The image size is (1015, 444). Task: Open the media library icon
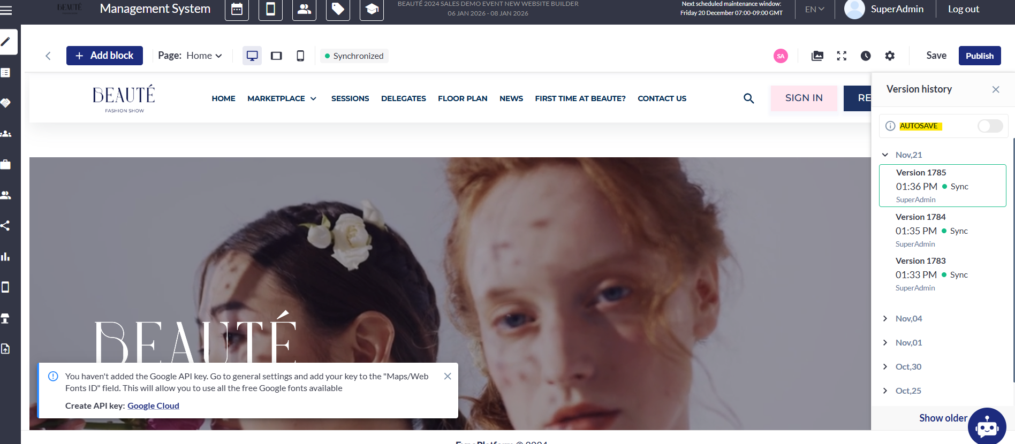coord(817,56)
